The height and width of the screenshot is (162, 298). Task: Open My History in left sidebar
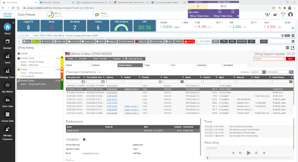pyautogui.click(x=7, y=87)
